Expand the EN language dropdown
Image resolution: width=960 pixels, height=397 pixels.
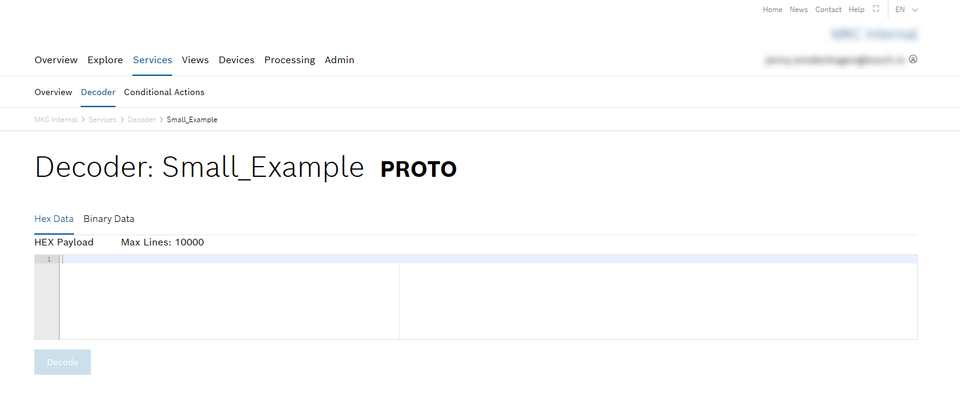(x=906, y=10)
